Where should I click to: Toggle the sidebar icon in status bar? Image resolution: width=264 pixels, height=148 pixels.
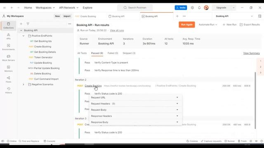(3, 141)
